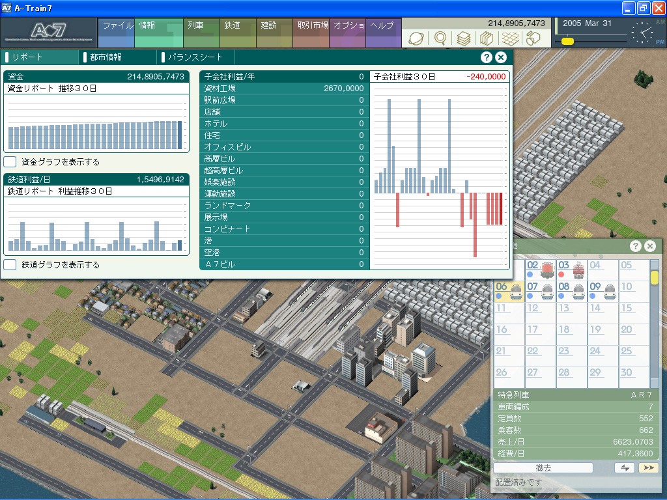Switch to the バランスシート tab
Viewport: 667px width, 500px height.
coord(194,57)
